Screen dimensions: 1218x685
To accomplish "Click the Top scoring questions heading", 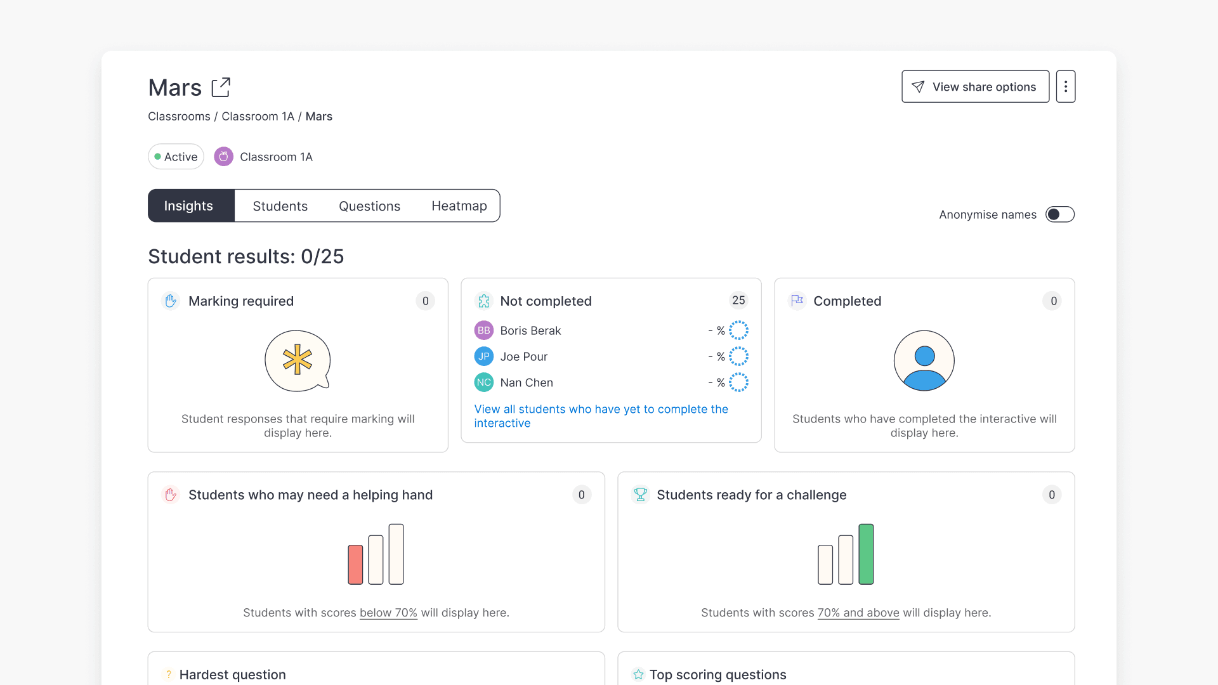I will (717, 674).
